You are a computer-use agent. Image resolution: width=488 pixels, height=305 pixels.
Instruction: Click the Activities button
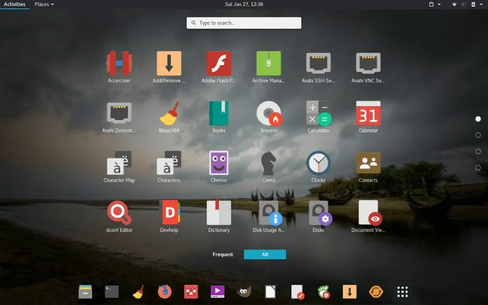(x=14, y=4)
